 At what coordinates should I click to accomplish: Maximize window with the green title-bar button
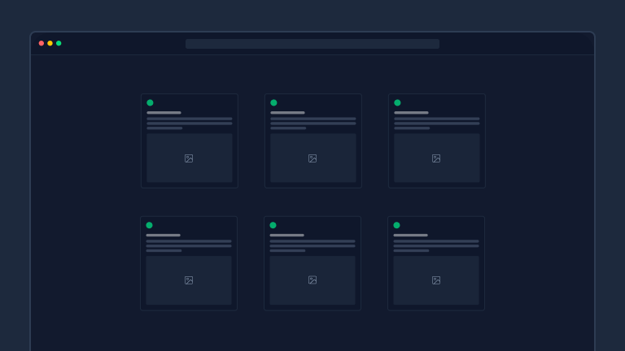tap(59, 43)
